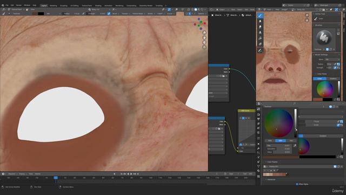This screenshot has height=195, width=346.
Task: Select the Draw brush tool in image editor
Action: [x=260, y=16]
